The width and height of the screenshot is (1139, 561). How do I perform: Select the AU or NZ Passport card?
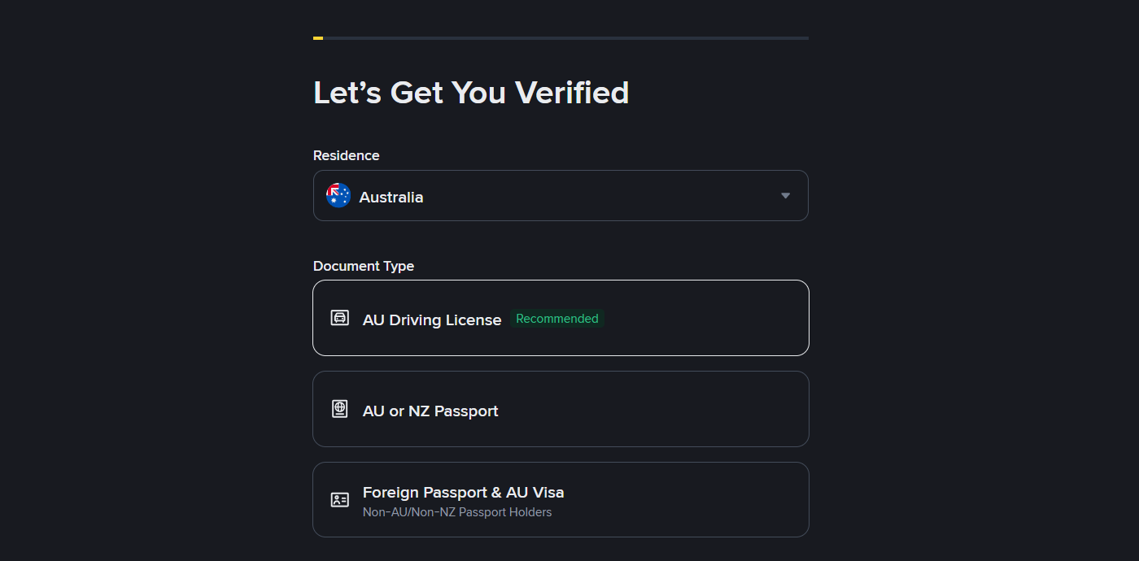point(560,408)
